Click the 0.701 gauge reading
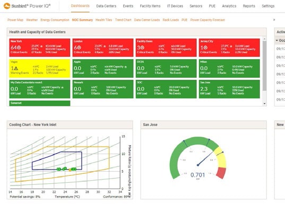Viewport: 285px width, 205px height. tap(197, 175)
